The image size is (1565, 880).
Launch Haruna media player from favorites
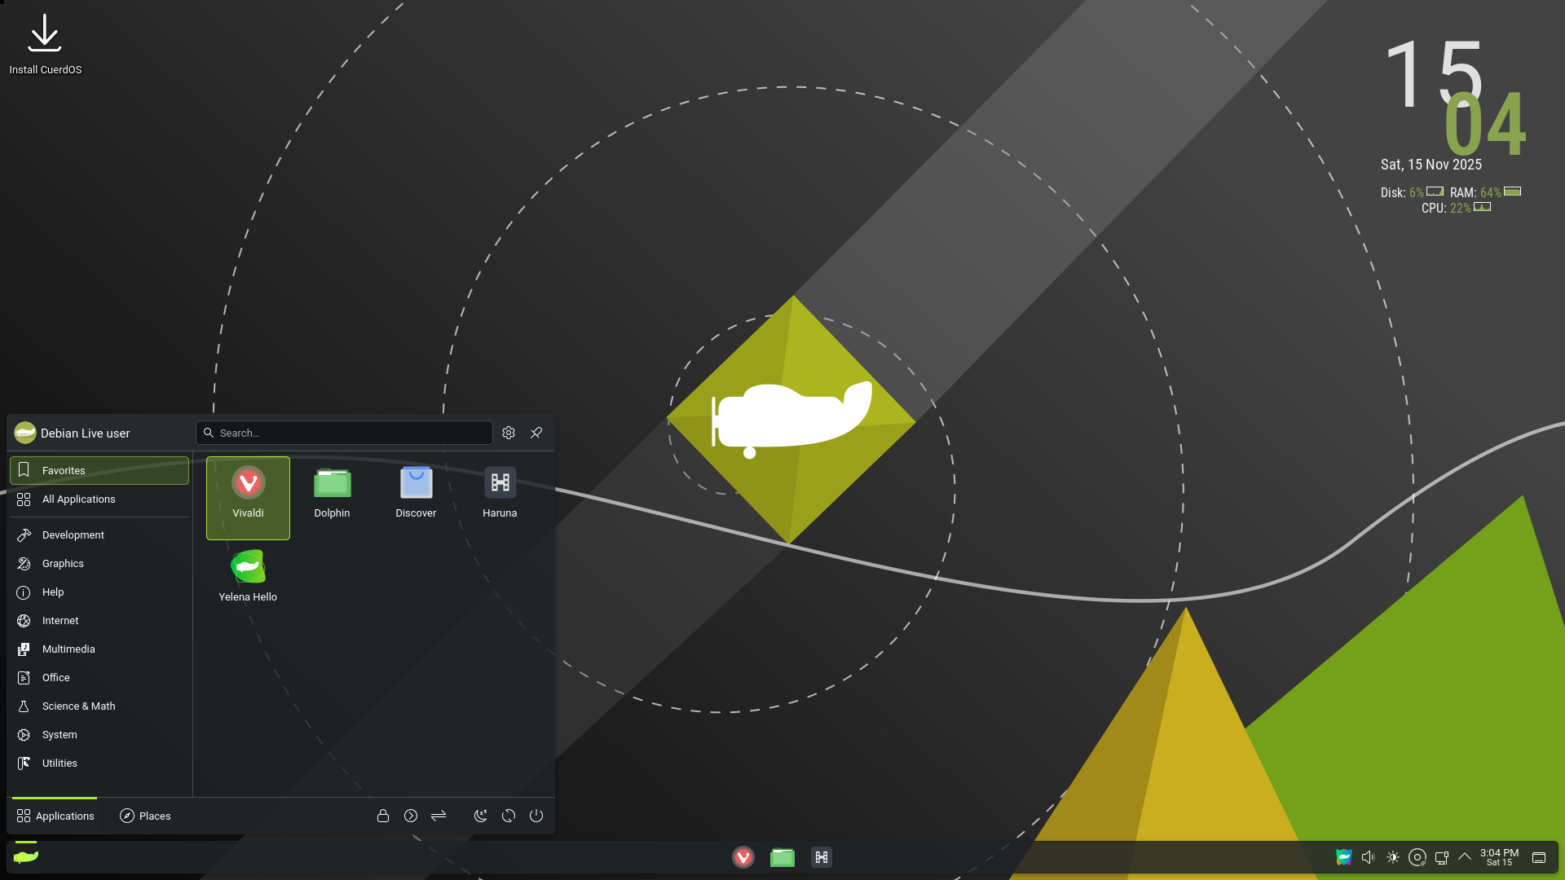500,493
